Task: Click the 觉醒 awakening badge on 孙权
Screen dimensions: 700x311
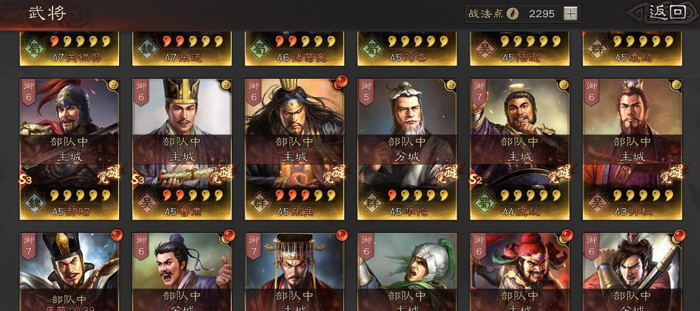Action: (672, 175)
